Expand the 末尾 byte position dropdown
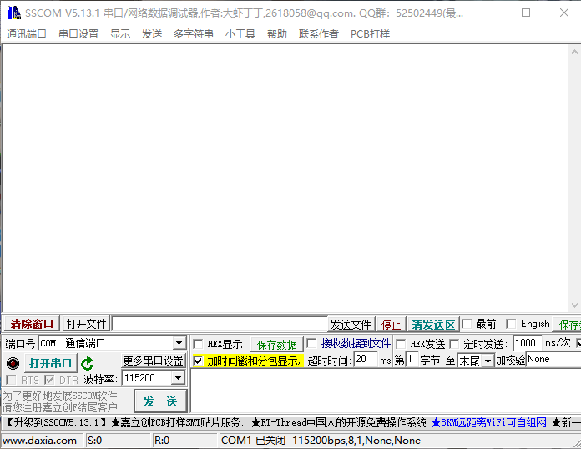Image resolution: width=581 pixels, height=449 pixels. [x=488, y=361]
